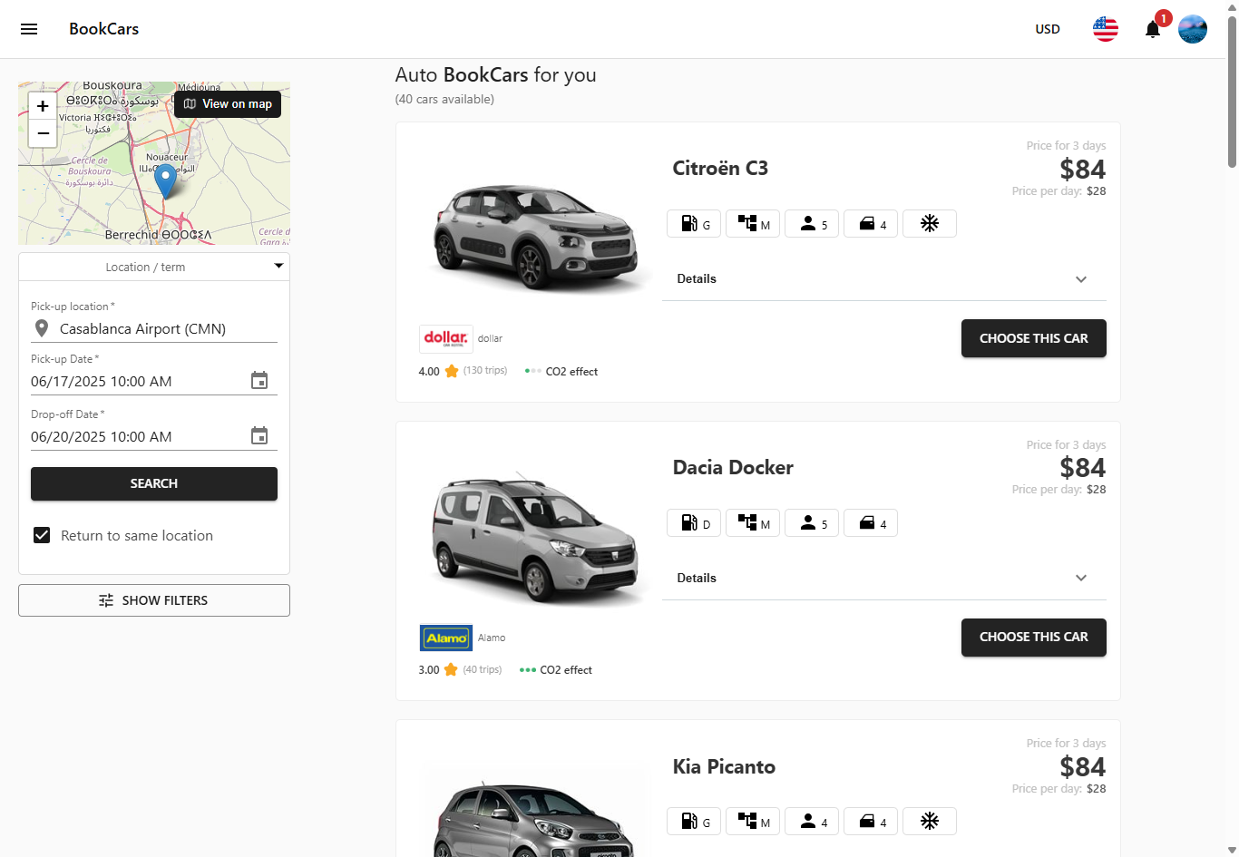Click the SEARCH button
The height and width of the screenshot is (857, 1239).
[154, 483]
